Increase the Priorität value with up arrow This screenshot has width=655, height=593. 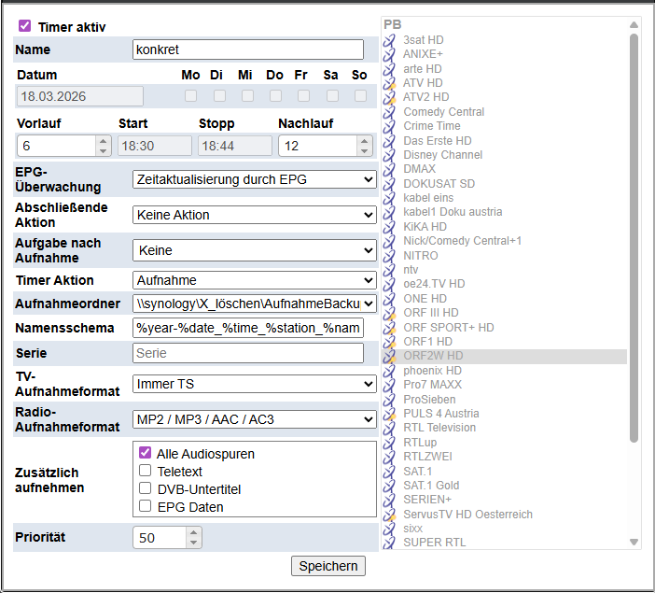click(193, 533)
